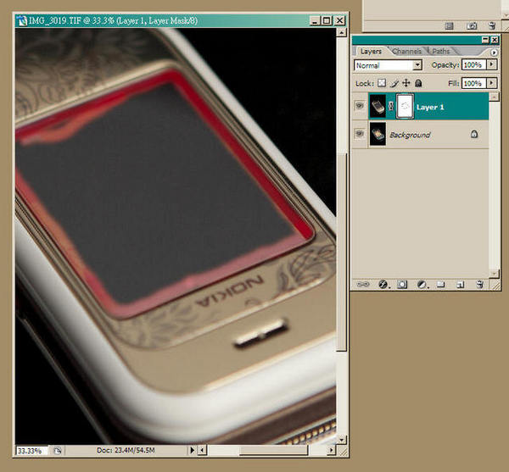Click the document vertical scroll thumb
This screenshot has width=509, height=472.
tap(341, 253)
